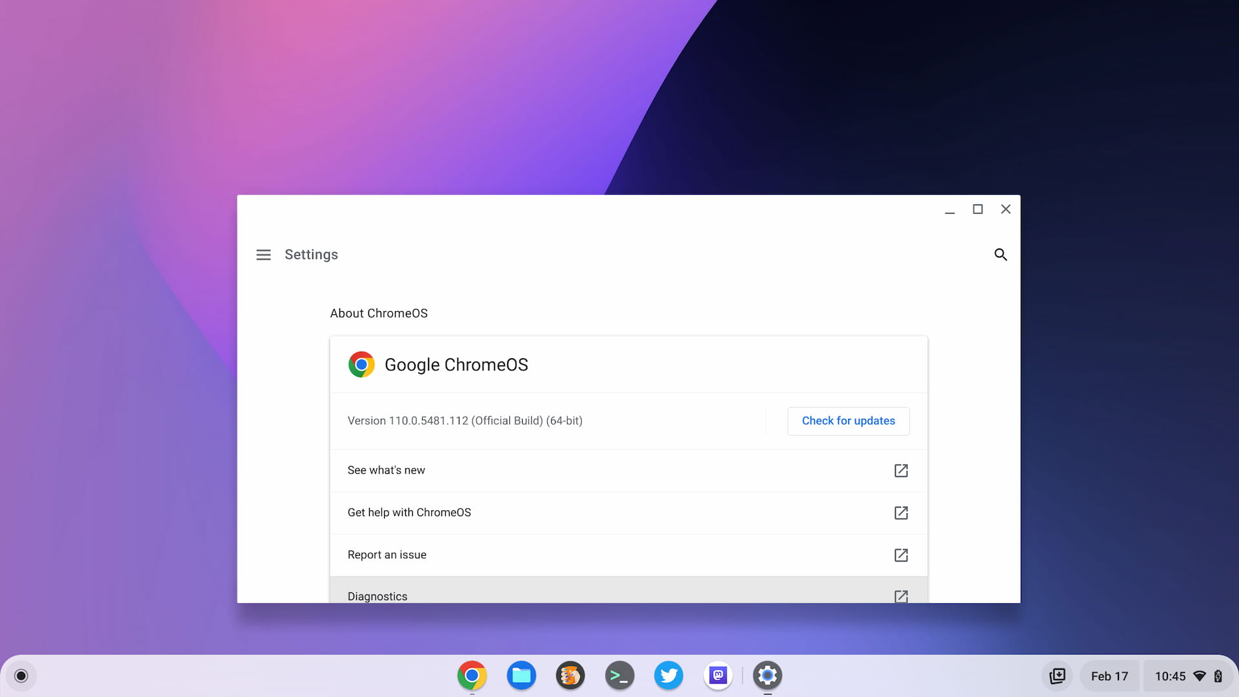Click Check for updates button
Viewport: 1239px width, 697px height.
(x=847, y=420)
